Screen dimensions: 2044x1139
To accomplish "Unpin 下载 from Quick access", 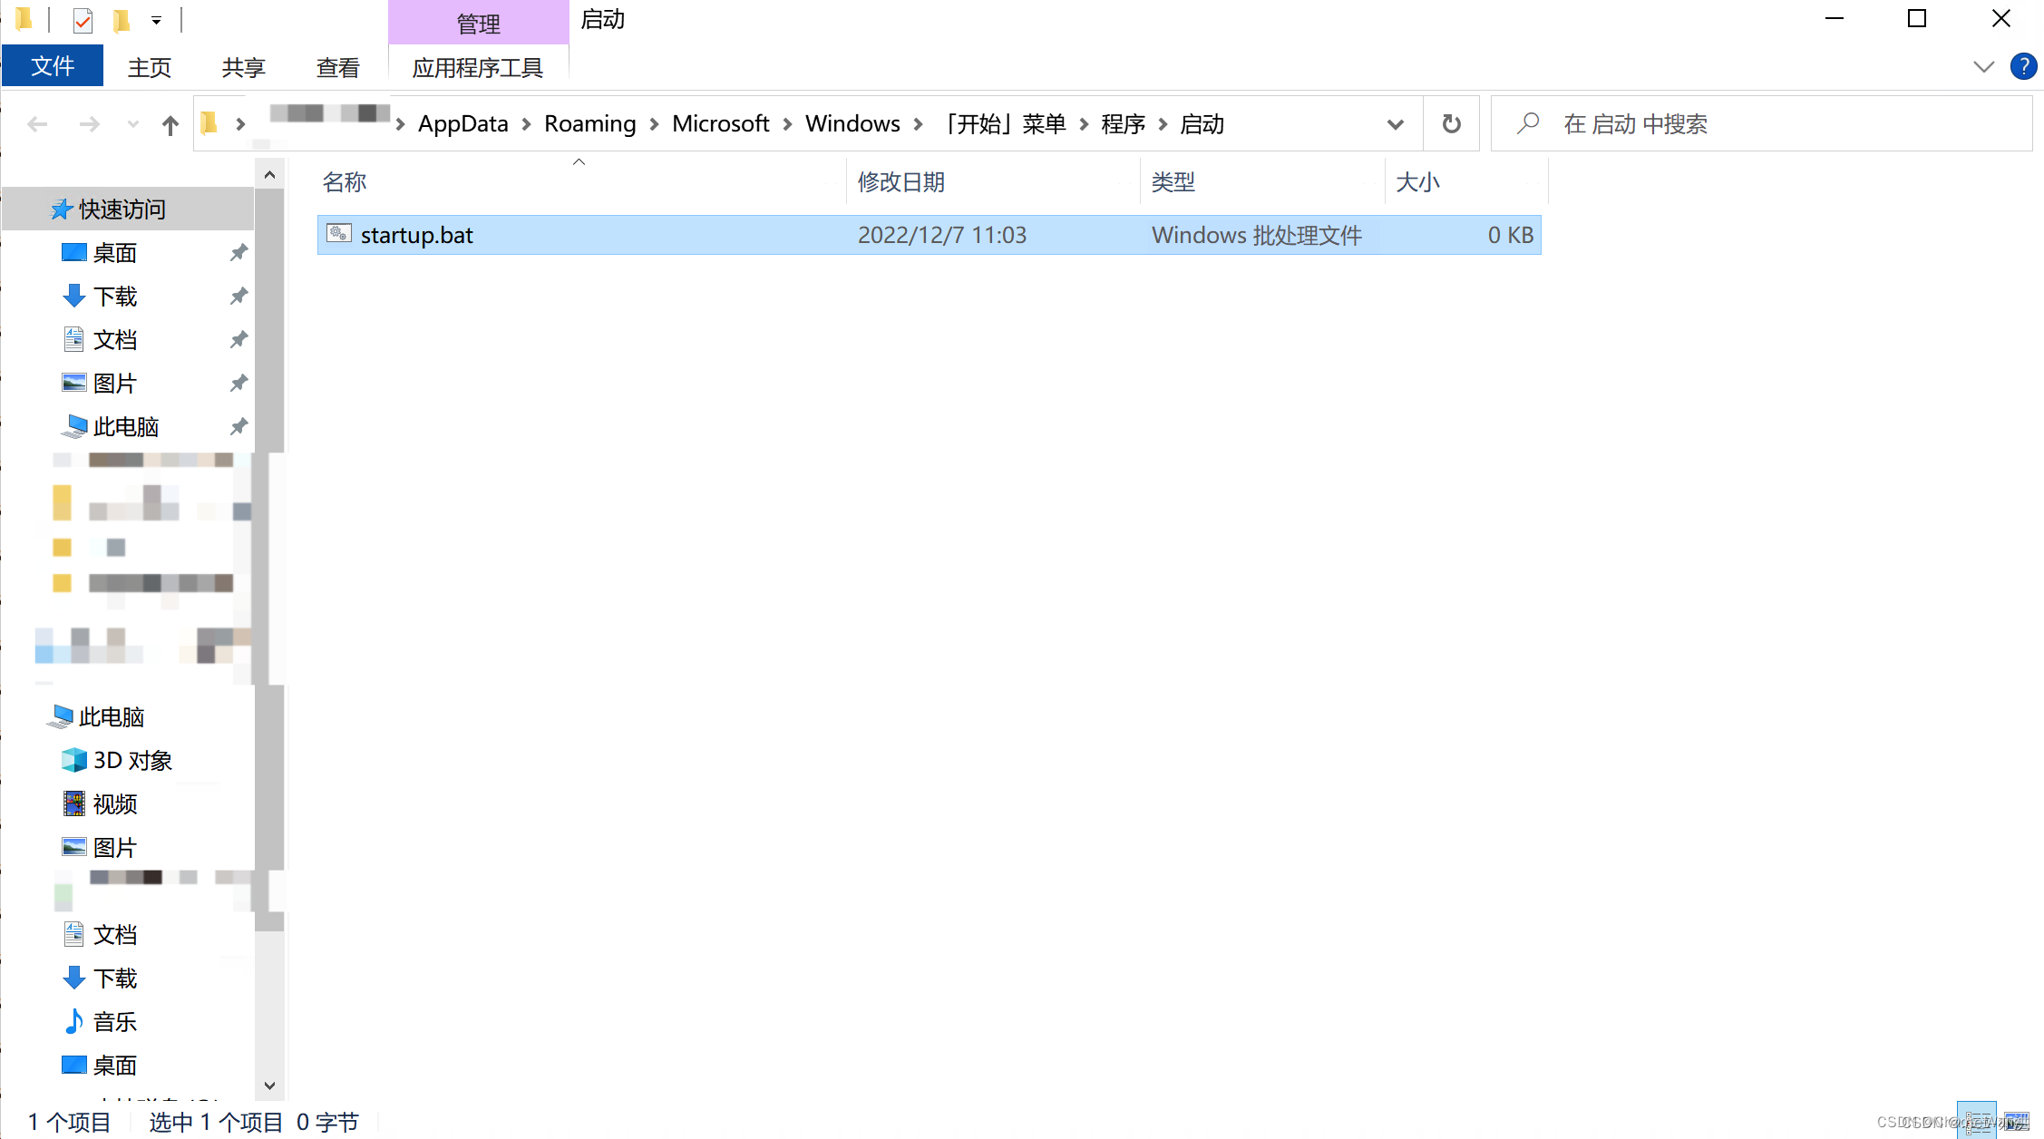I will pos(238,296).
